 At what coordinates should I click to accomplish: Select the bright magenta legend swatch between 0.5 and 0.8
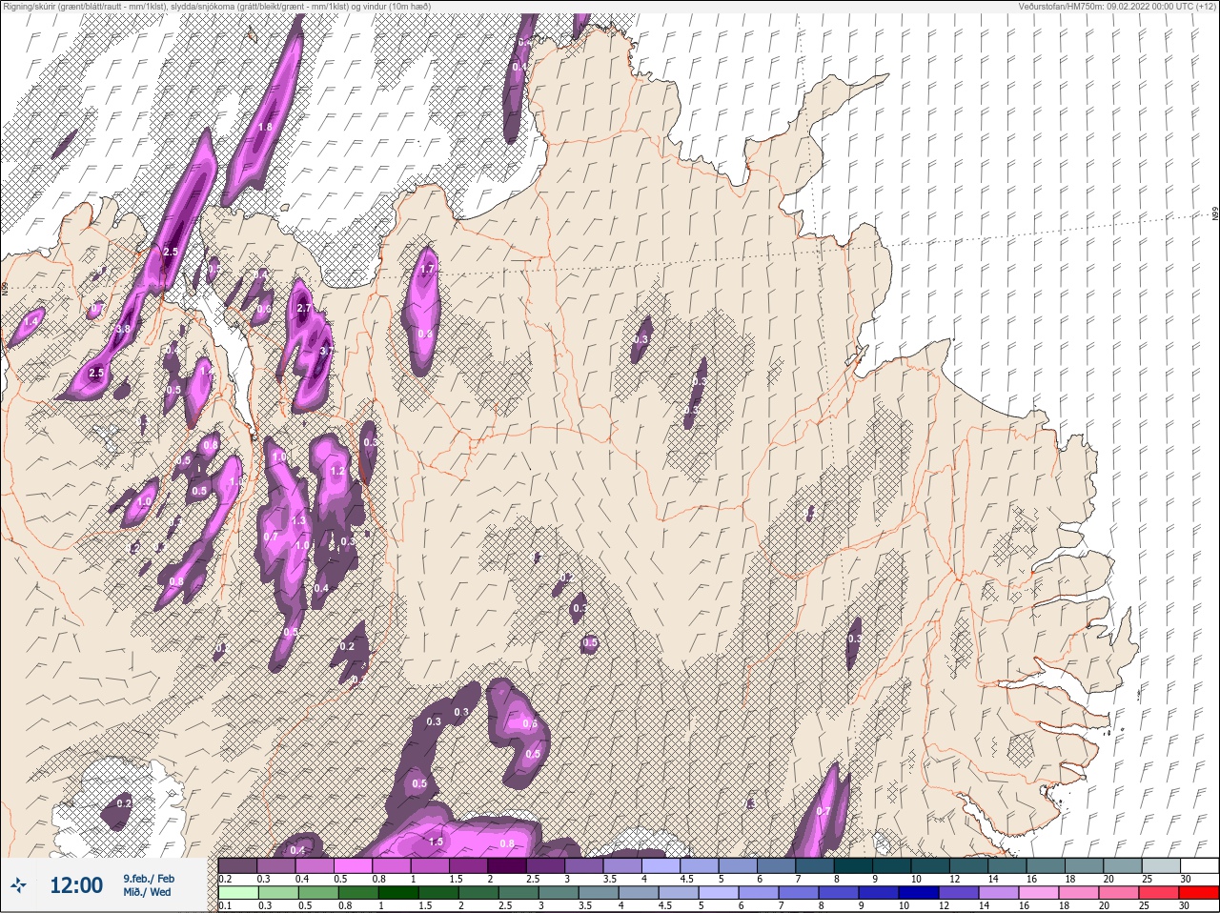tap(355, 865)
